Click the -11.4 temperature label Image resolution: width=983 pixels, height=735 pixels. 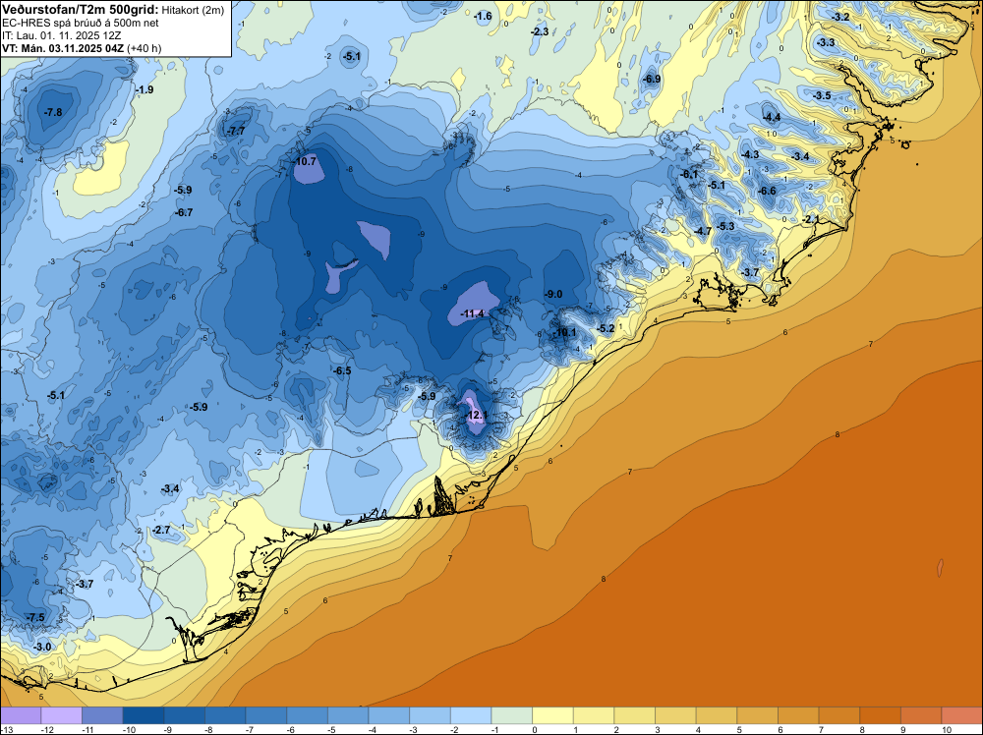click(x=472, y=313)
